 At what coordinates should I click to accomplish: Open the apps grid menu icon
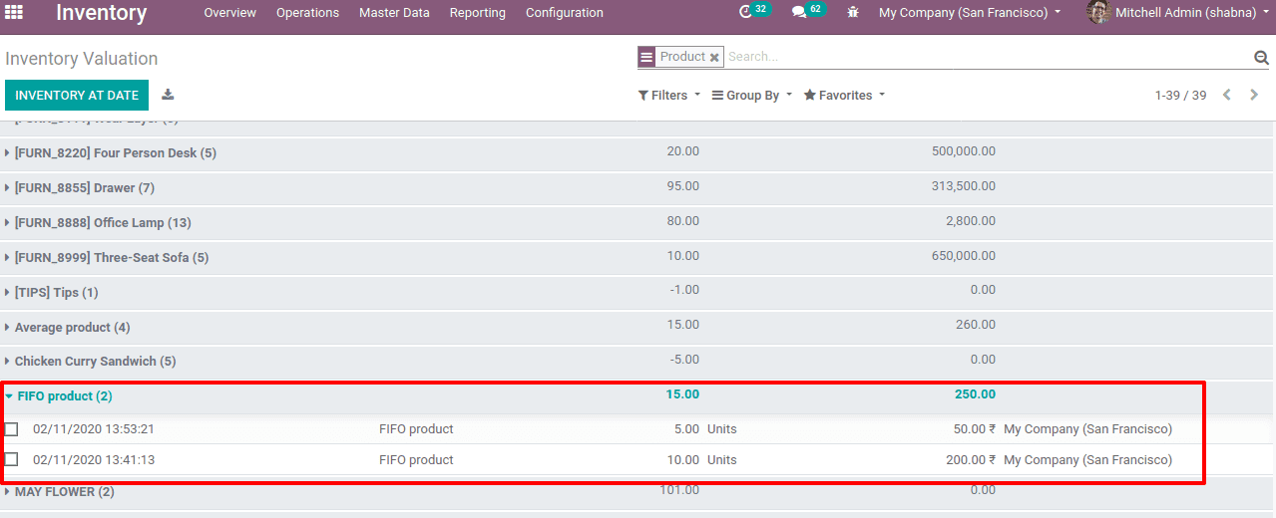tap(14, 12)
